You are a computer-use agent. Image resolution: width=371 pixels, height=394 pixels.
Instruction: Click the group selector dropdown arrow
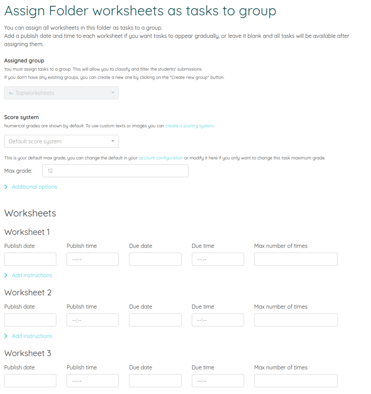click(x=112, y=93)
